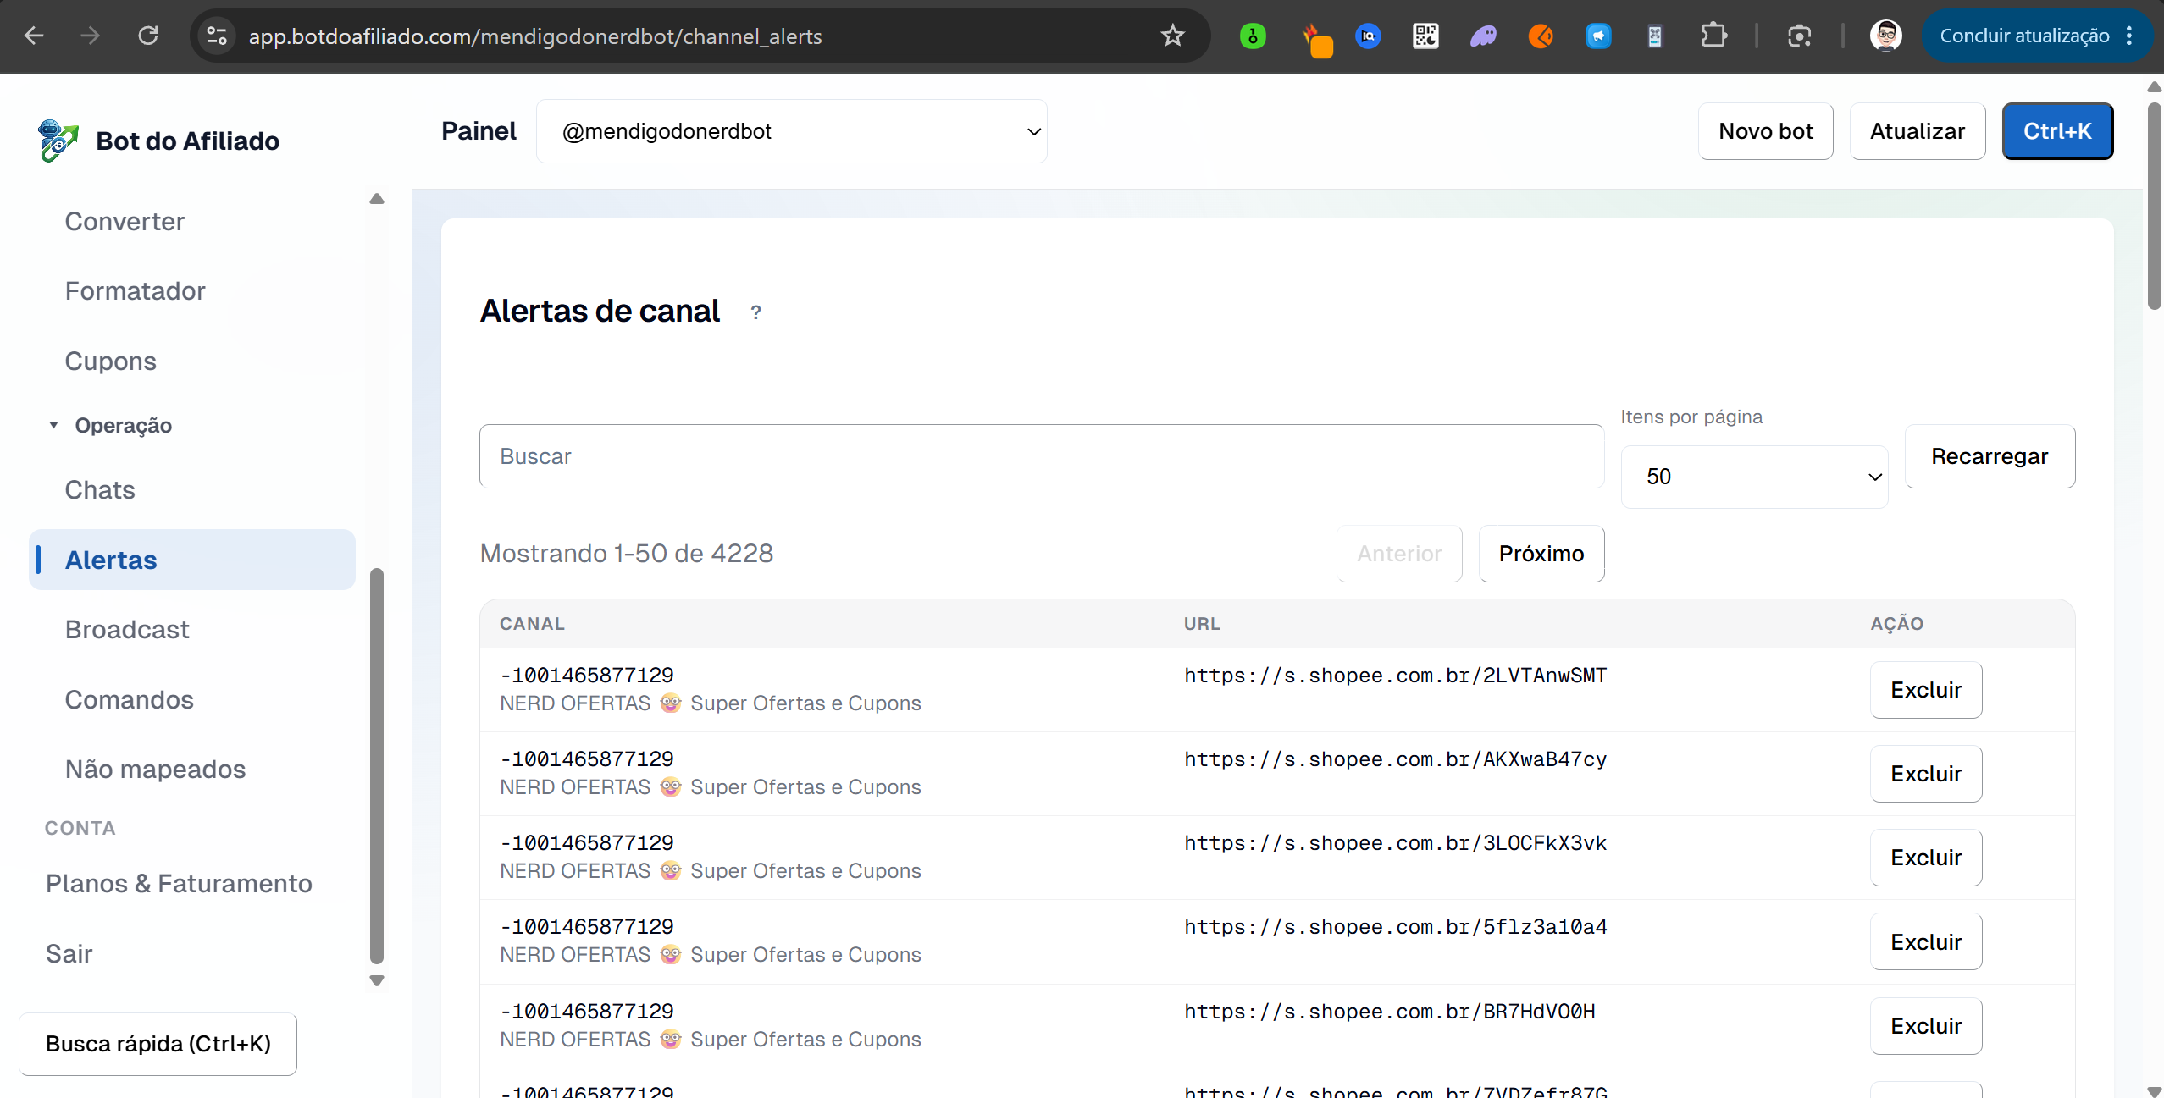Image resolution: width=2164 pixels, height=1098 pixels.
Task: Excluir alert for URL 2LVTAnwSMT
Action: (1926, 690)
